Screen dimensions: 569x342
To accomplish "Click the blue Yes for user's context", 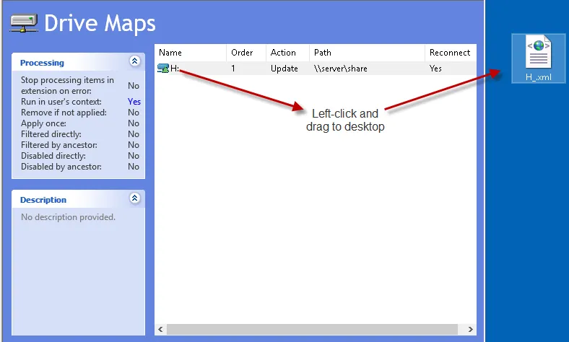I will coord(134,102).
